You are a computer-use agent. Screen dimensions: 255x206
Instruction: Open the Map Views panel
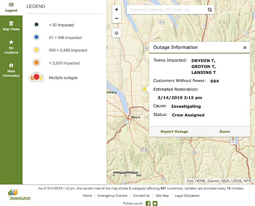click(x=11, y=26)
